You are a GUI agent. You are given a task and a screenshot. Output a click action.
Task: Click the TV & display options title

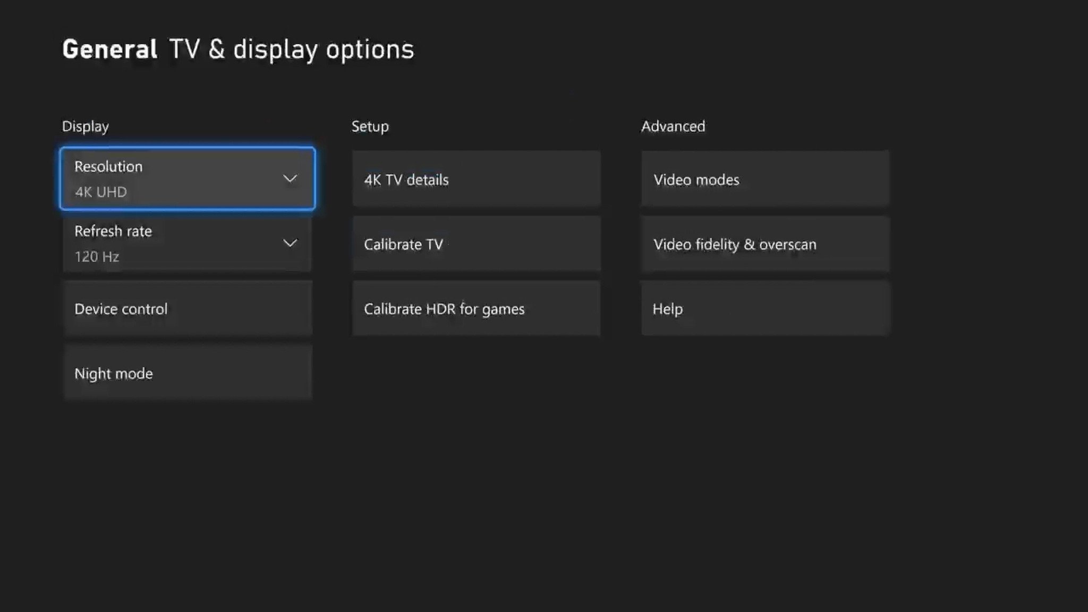(291, 49)
